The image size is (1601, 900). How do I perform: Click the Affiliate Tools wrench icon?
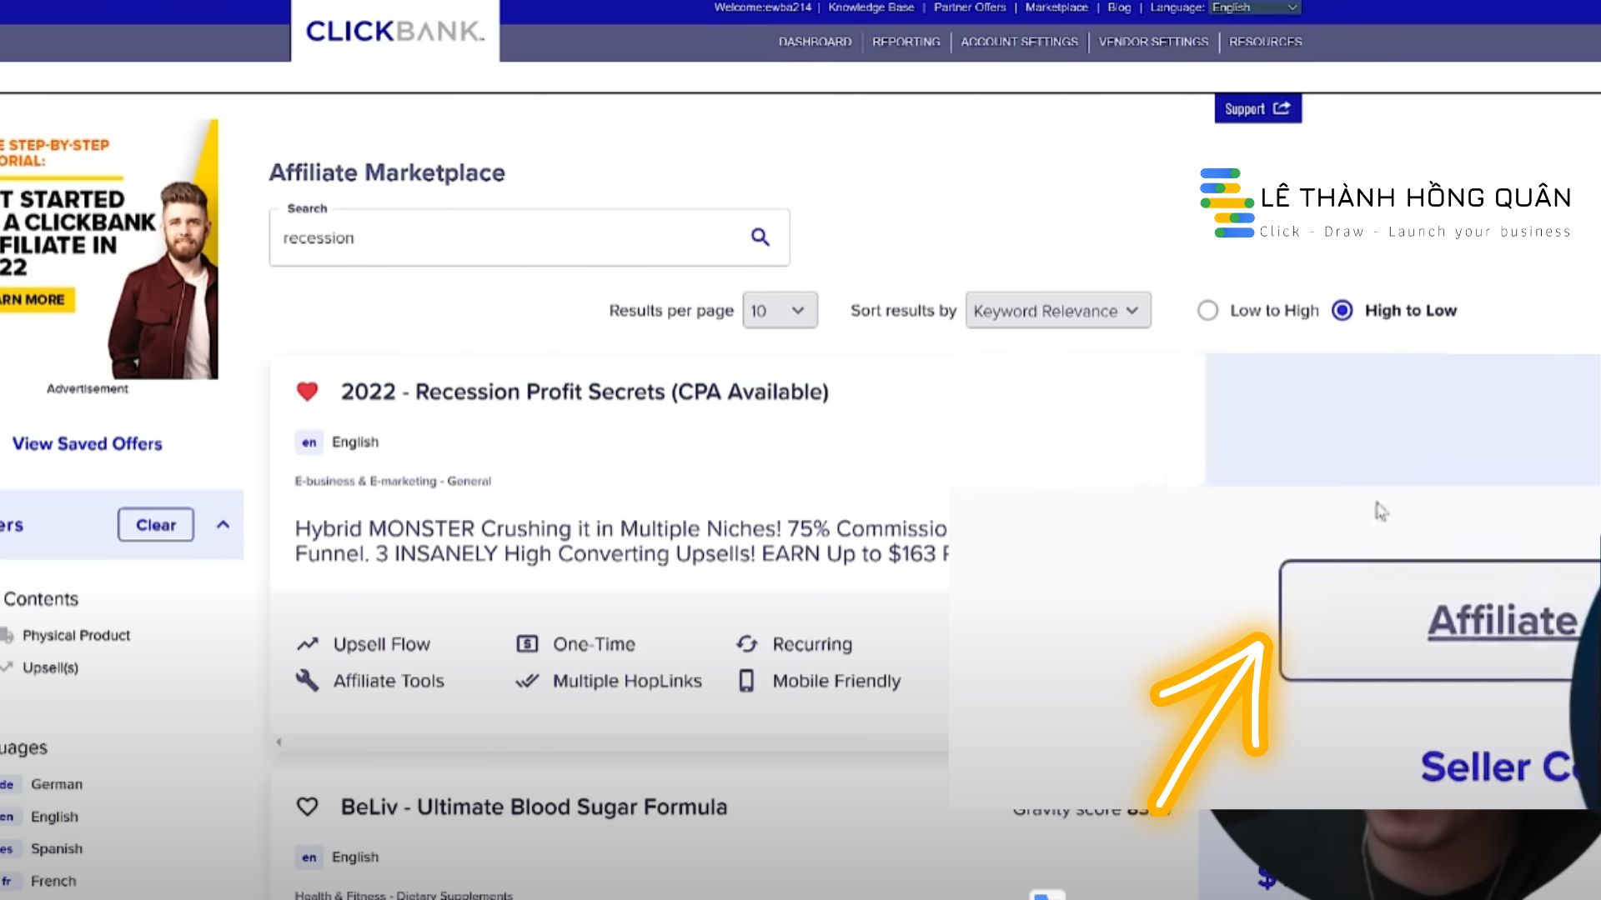[308, 681]
